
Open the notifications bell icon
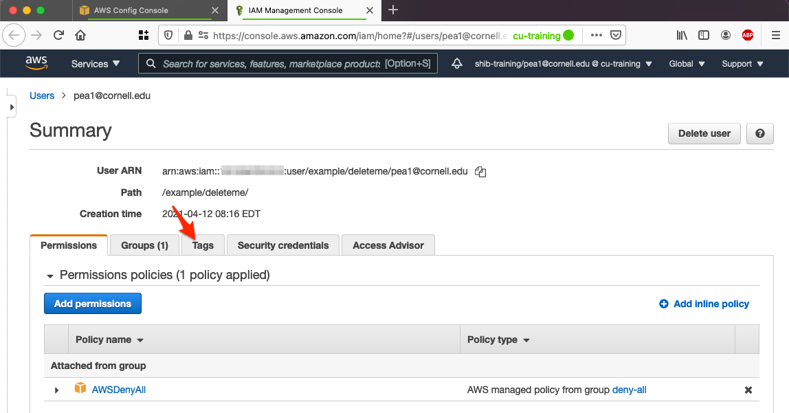457,63
